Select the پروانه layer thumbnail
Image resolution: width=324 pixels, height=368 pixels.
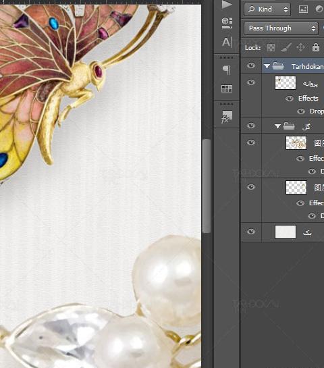pyautogui.click(x=286, y=82)
